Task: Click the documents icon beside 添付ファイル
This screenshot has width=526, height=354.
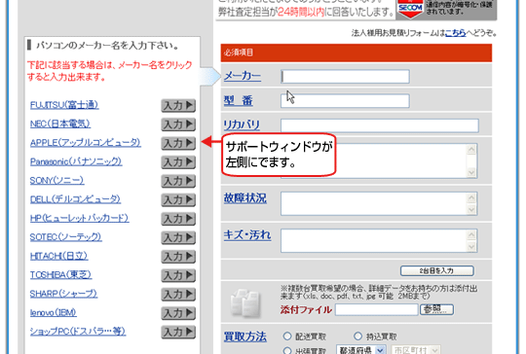Action: click(246, 303)
